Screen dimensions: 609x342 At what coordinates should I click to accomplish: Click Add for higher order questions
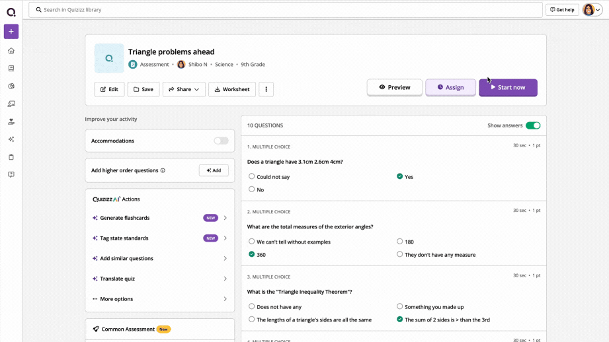coord(214,170)
